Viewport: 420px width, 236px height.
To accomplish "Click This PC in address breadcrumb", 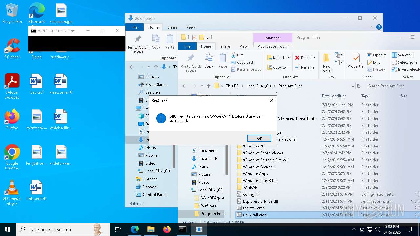I will point(232,86).
